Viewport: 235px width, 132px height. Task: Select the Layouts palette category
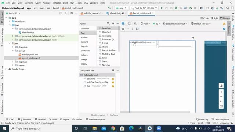(x=84, y=46)
